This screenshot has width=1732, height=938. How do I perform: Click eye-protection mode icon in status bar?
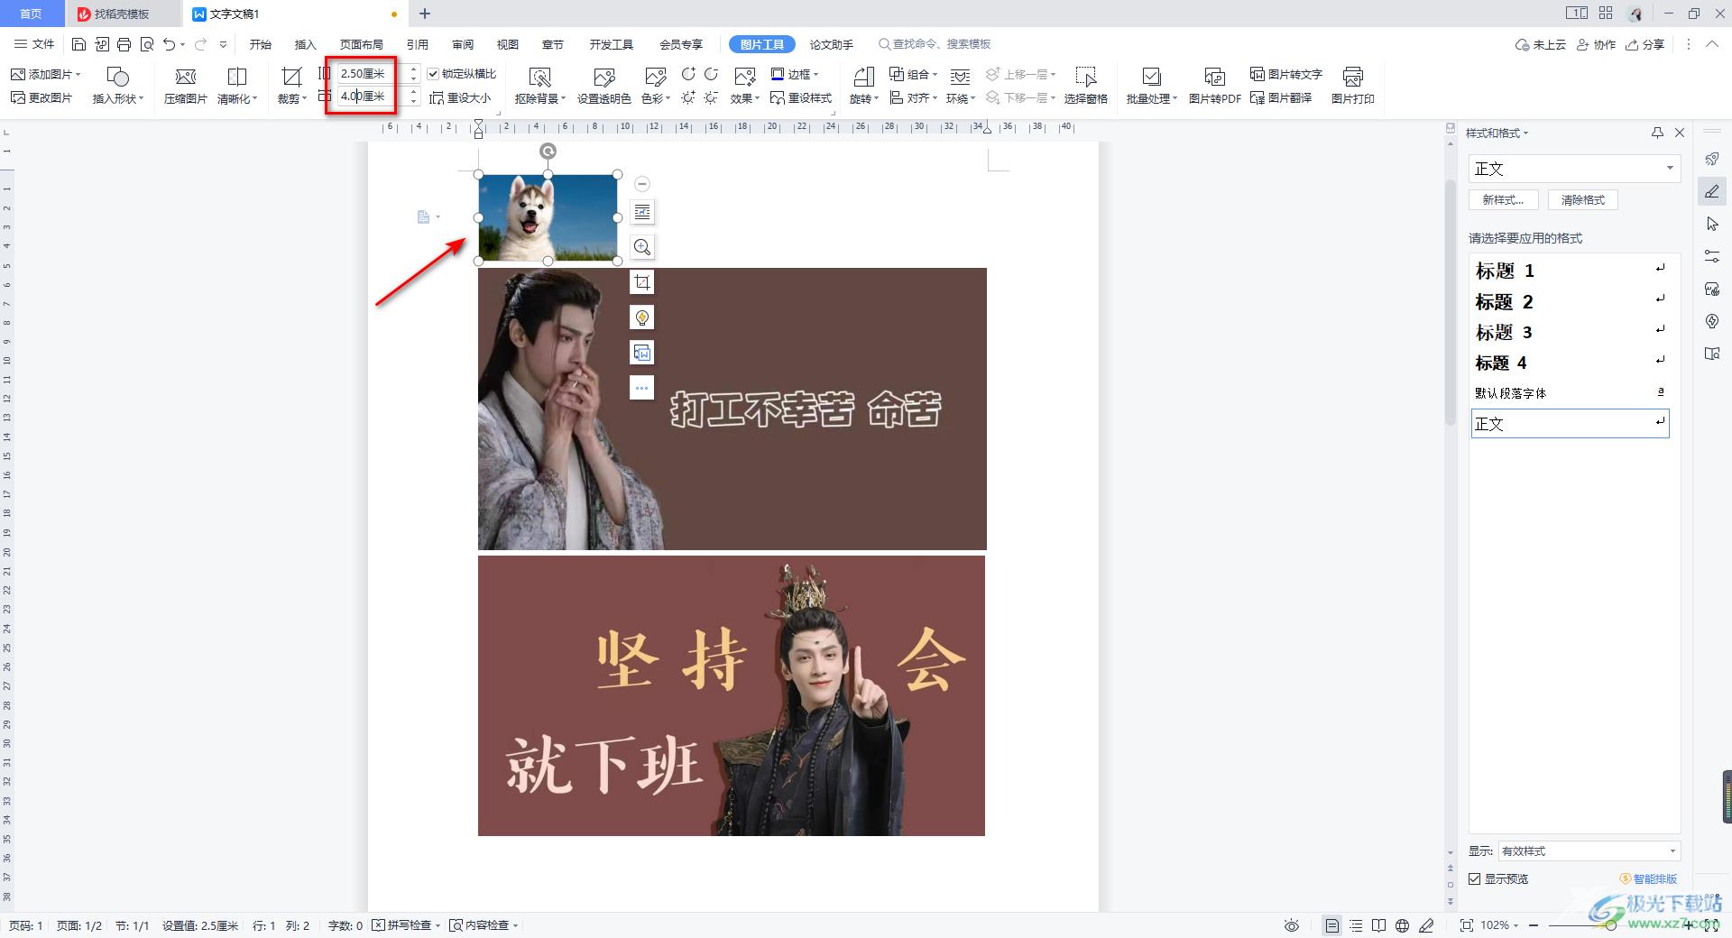click(1292, 925)
